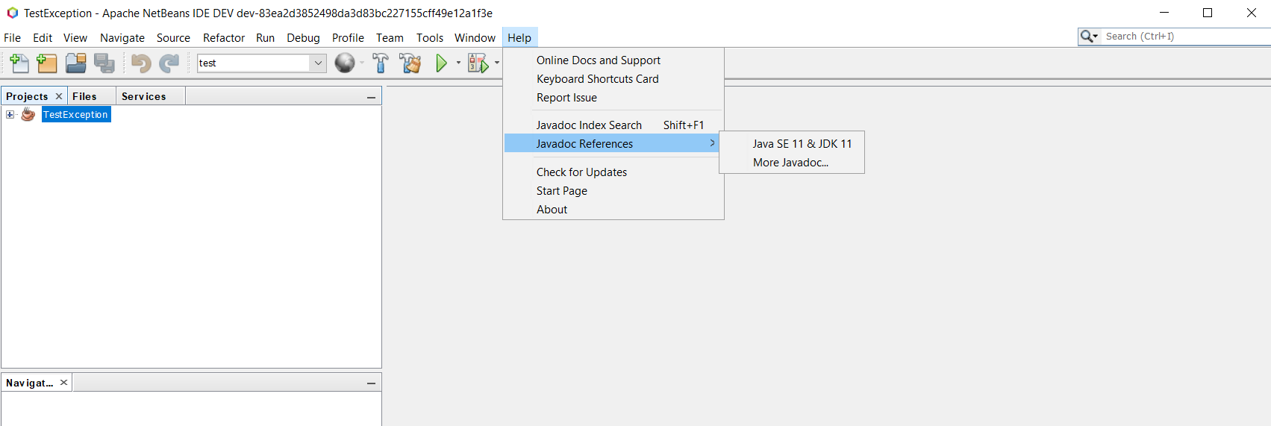
Task: Close the Navigator tab
Action: point(63,383)
